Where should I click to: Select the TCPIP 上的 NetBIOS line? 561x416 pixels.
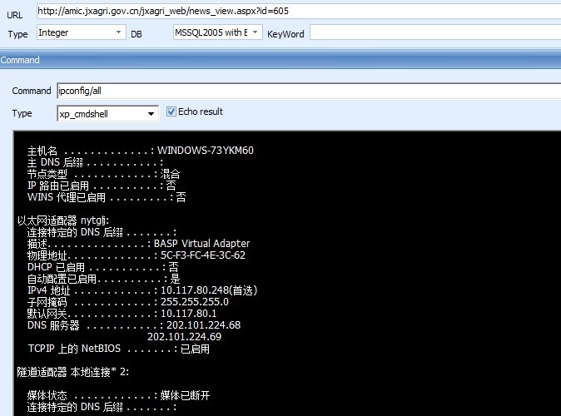point(119,349)
